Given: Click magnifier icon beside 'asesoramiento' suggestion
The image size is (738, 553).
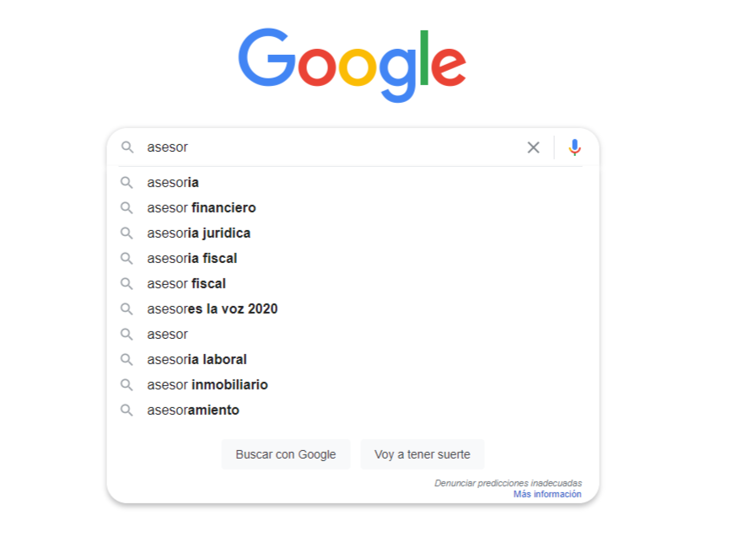Looking at the screenshot, I should pyautogui.click(x=127, y=410).
